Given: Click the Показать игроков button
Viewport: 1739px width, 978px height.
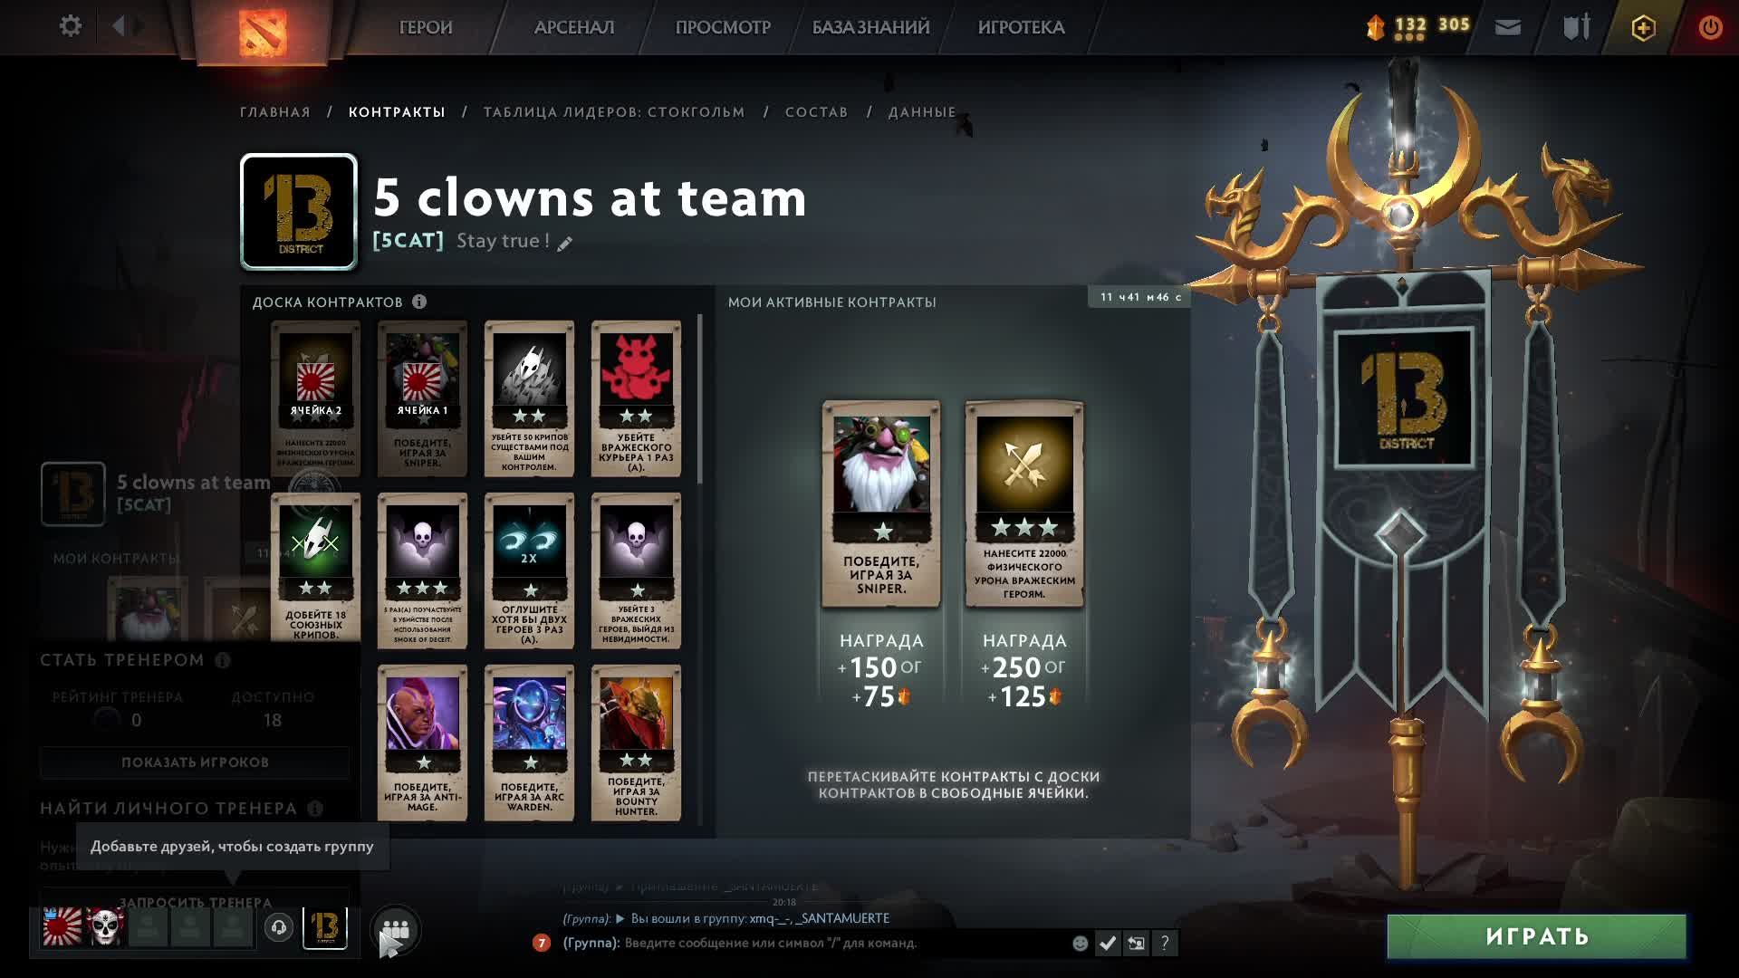Looking at the screenshot, I should pos(195,762).
